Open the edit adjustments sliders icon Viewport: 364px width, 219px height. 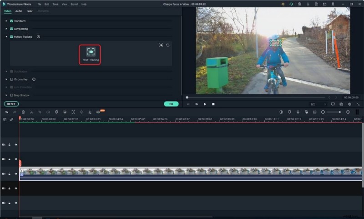(x=90, y=112)
